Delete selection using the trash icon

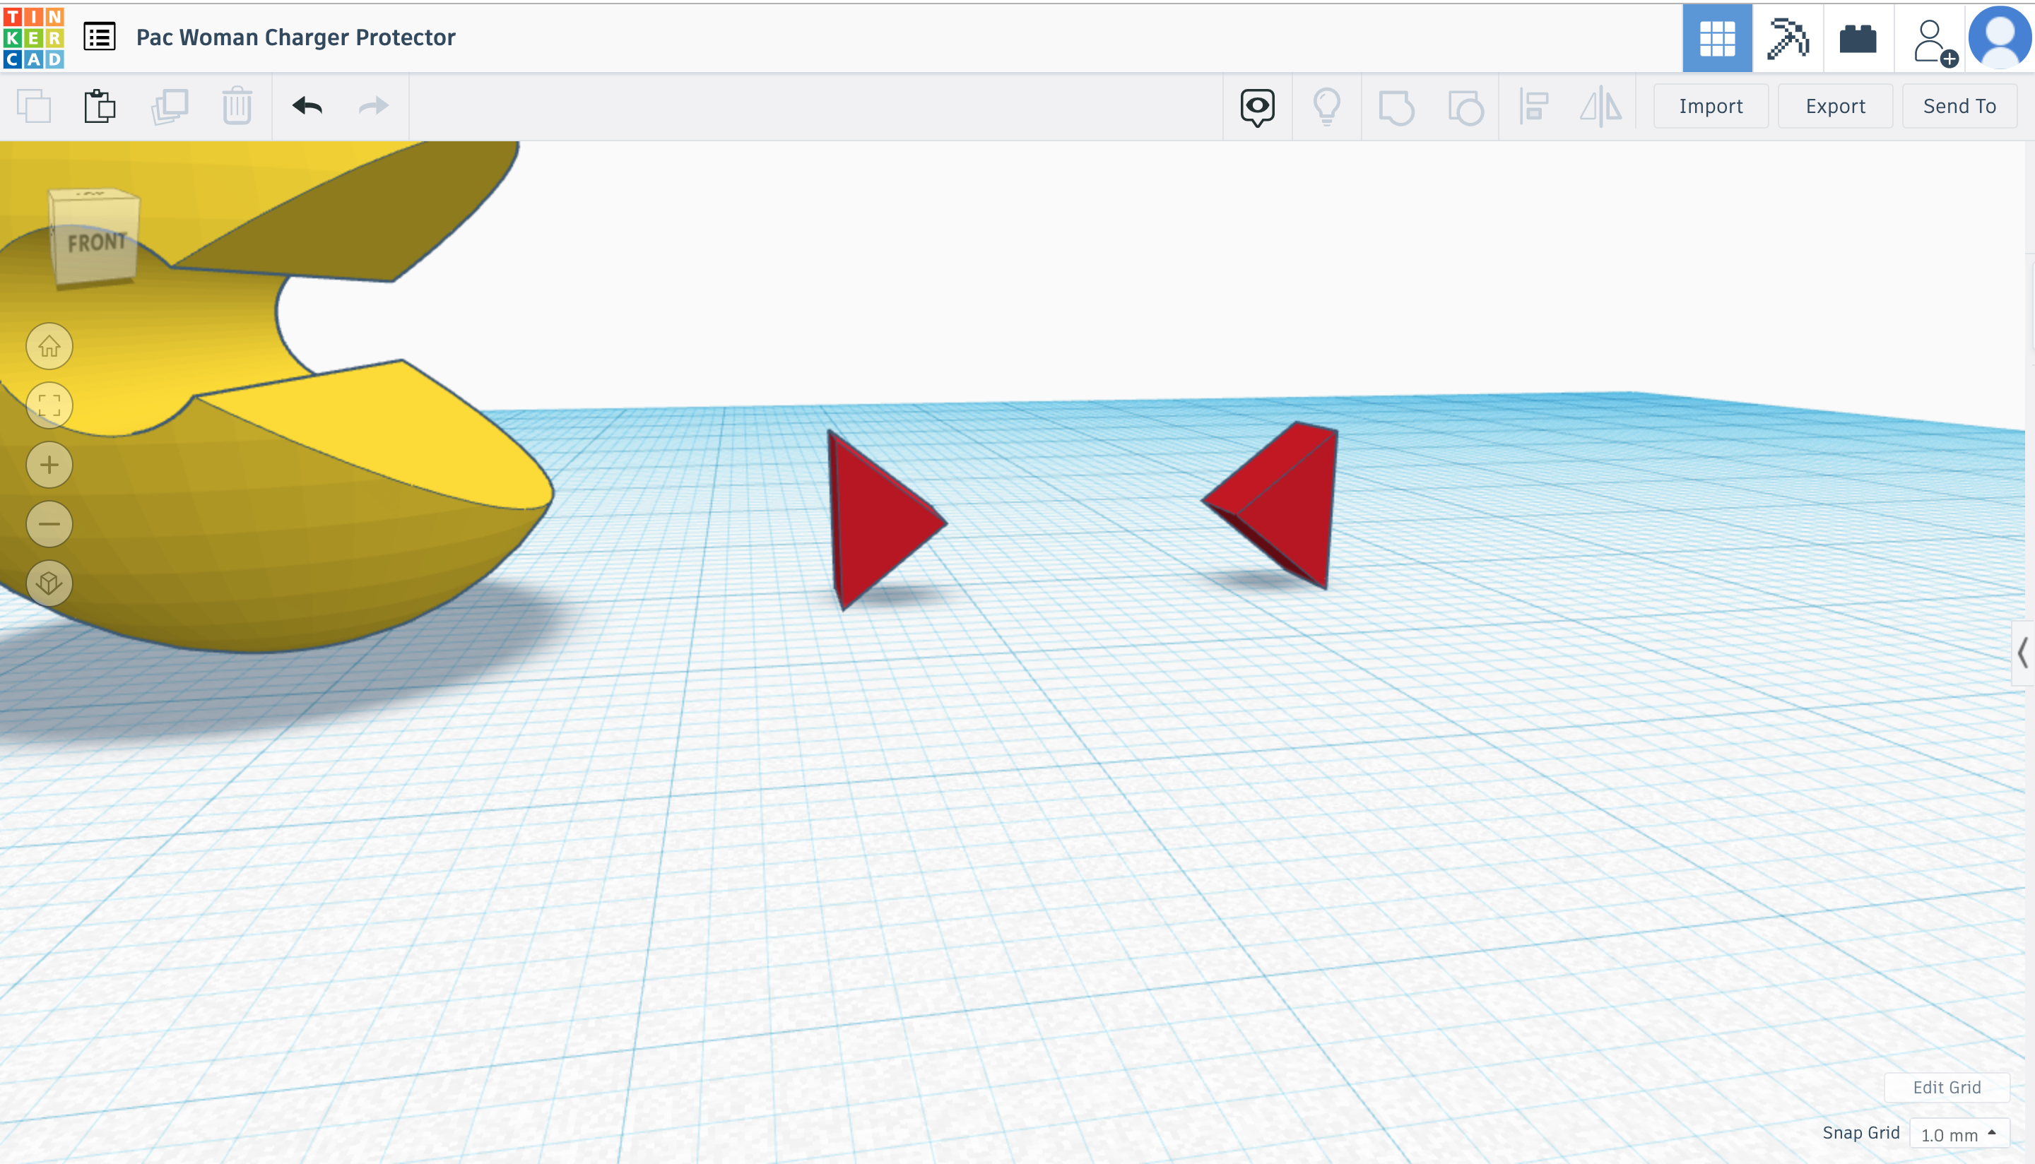coord(236,105)
